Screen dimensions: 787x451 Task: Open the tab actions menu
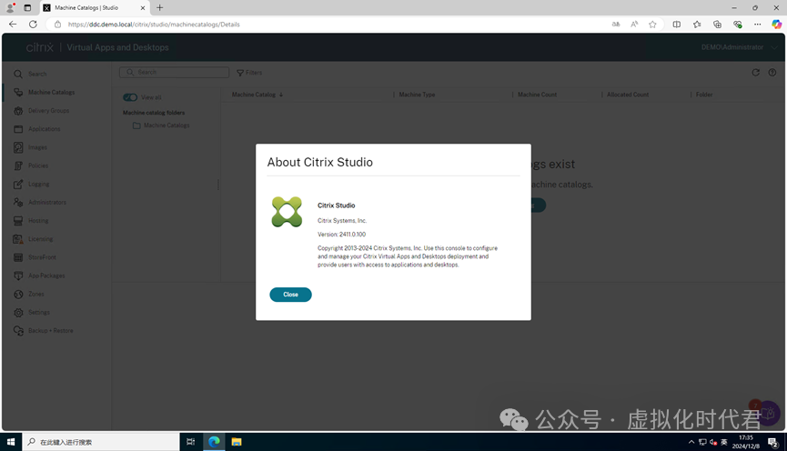27,7
